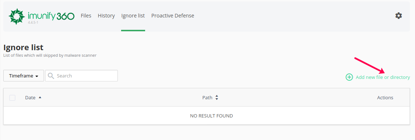Click the version number 4.4.5-1 label
The height and width of the screenshot is (140, 415).
[x=33, y=23]
